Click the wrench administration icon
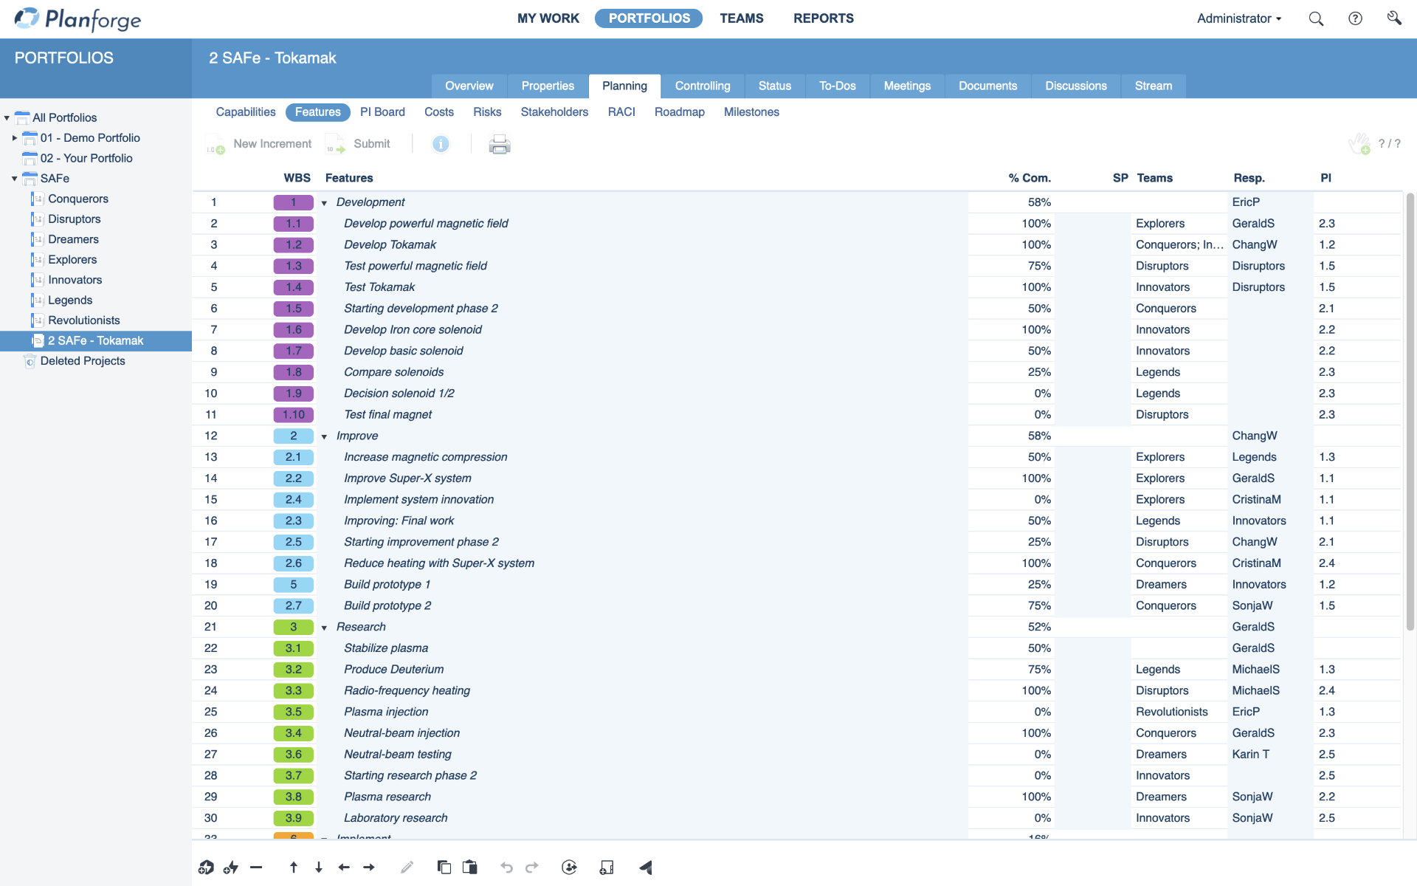The image size is (1417, 886). click(1394, 18)
